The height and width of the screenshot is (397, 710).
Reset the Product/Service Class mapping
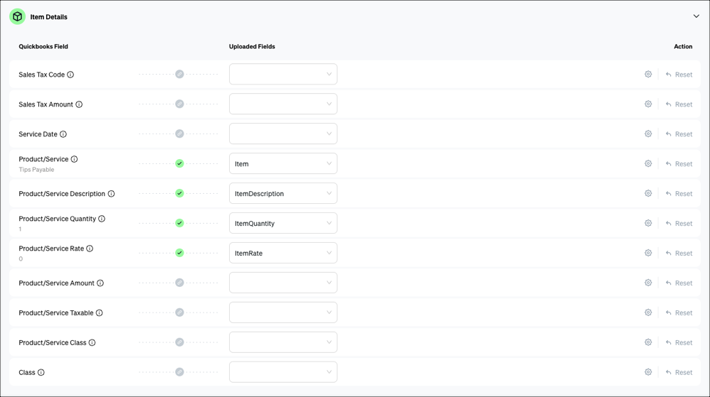coord(679,343)
